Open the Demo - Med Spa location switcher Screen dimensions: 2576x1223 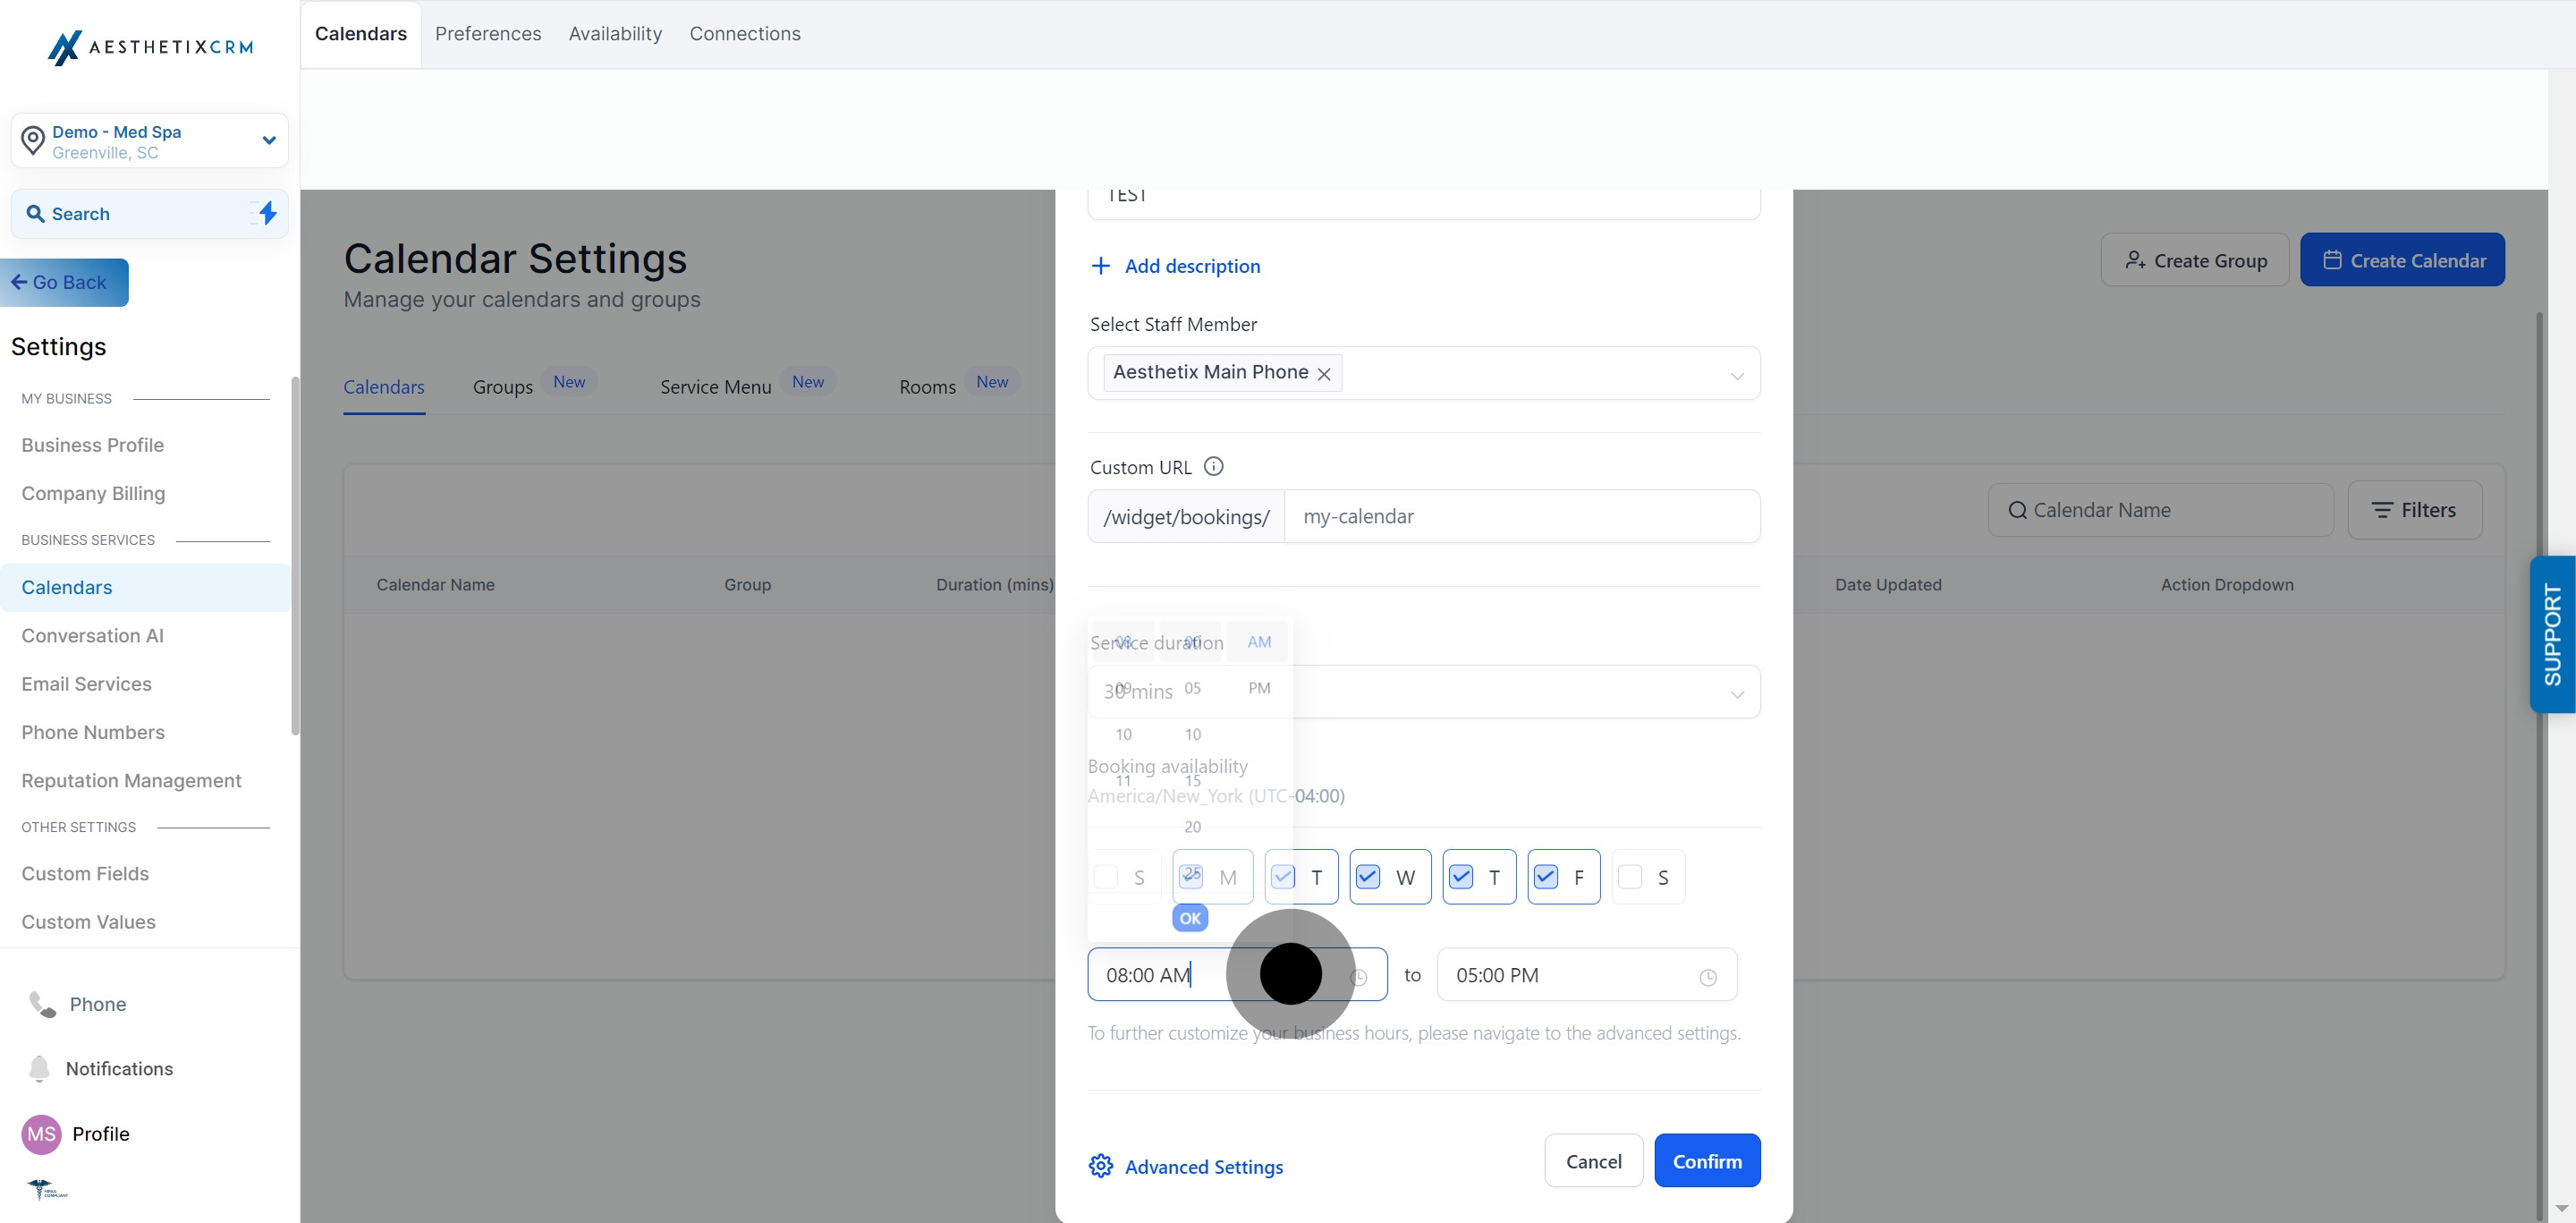click(150, 141)
